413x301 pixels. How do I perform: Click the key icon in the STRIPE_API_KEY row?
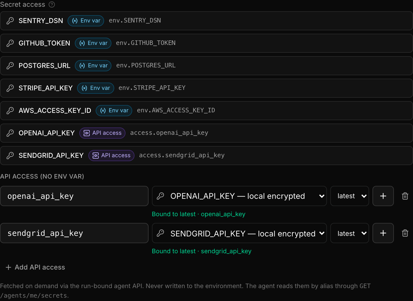point(10,88)
